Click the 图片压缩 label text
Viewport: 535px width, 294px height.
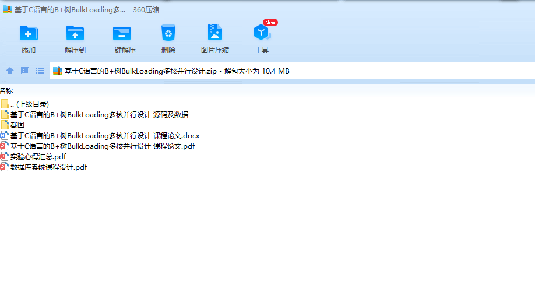coord(215,50)
